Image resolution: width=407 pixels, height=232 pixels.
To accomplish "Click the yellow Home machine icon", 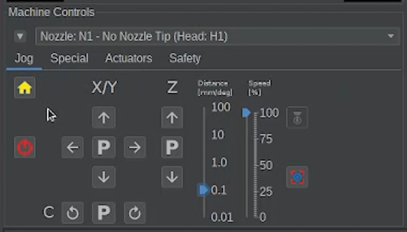I will click(x=25, y=88).
